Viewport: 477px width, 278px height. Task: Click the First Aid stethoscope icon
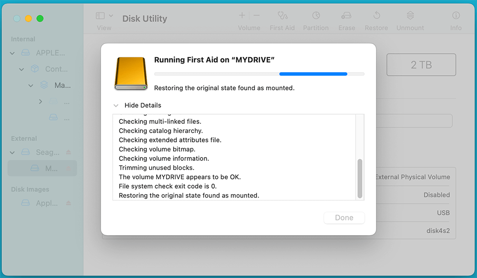(x=282, y=16)
